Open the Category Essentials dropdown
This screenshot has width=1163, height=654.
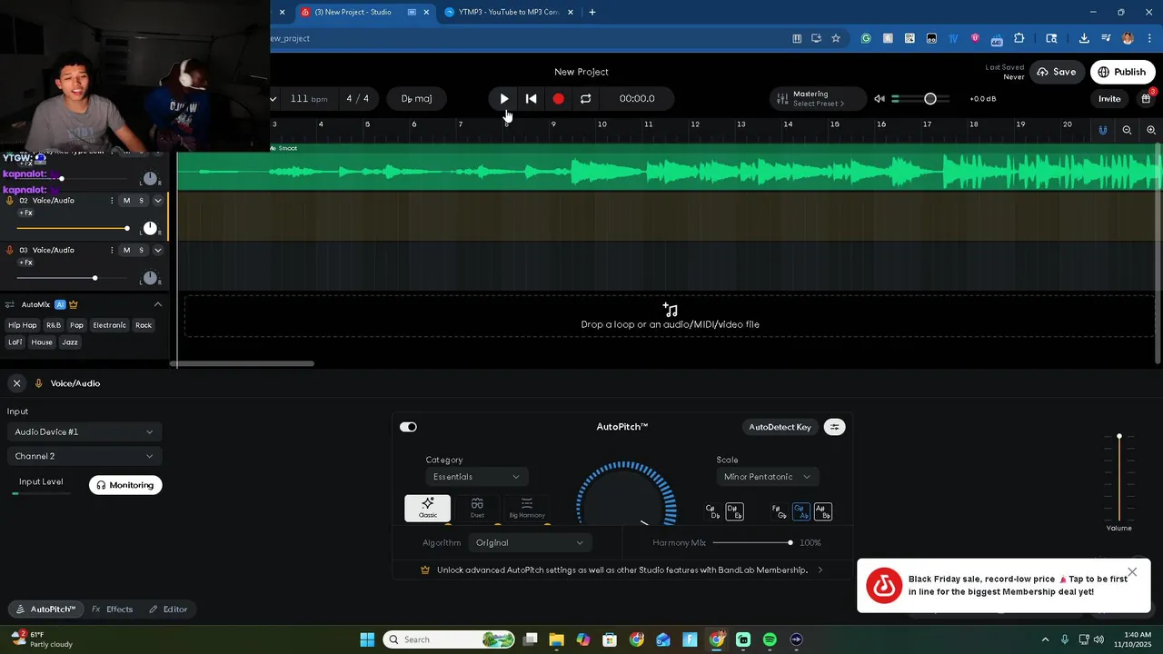[x=476, y=477]
